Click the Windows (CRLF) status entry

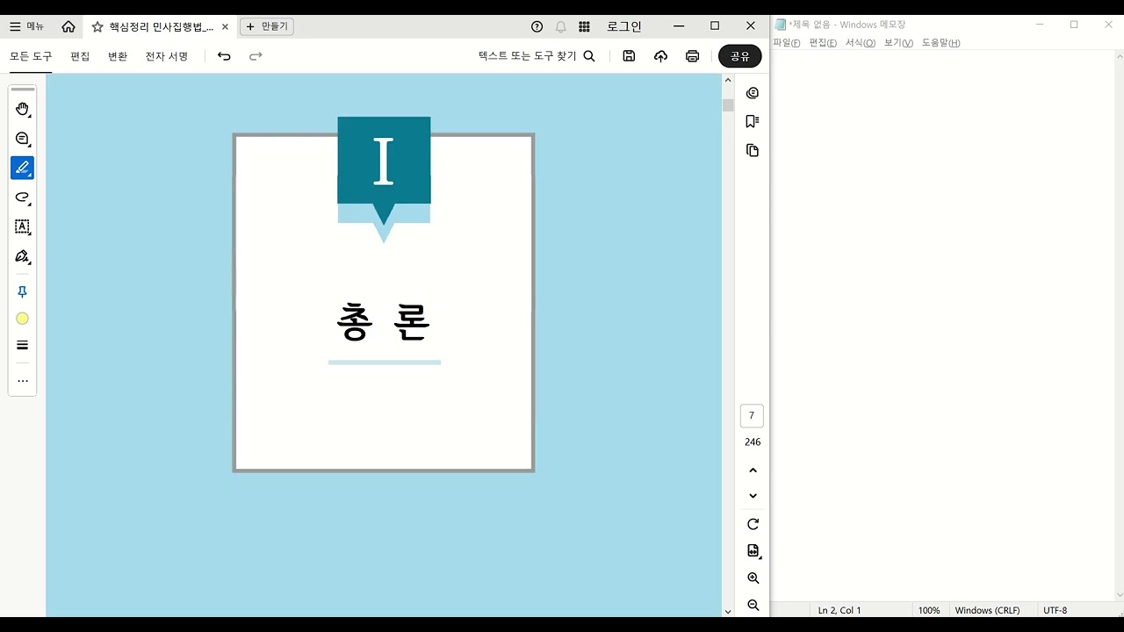point(987,610)
